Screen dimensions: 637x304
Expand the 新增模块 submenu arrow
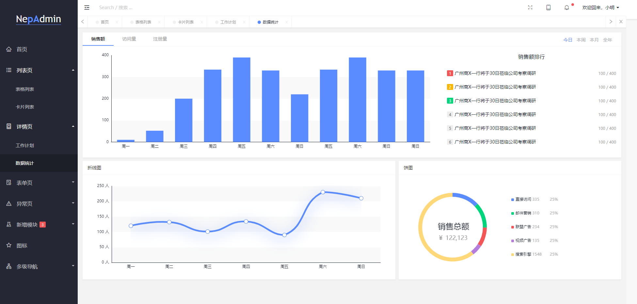pos(73,224)
